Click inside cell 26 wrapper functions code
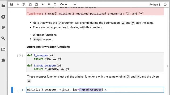This screenshot has width=170, height=95. point(95,62)
